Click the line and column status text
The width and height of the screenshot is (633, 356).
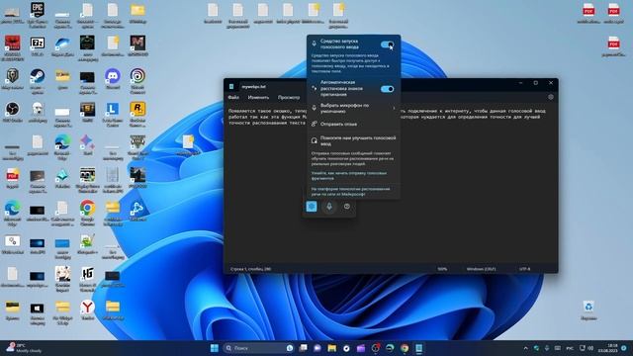(x=250, y=268)
